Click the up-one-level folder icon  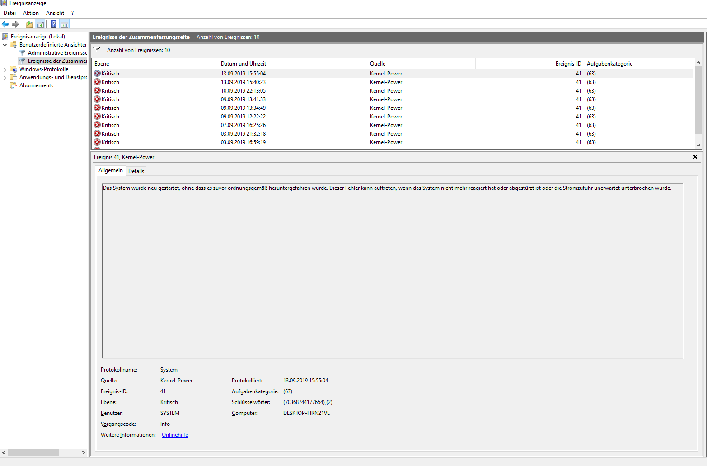[29, 24]
